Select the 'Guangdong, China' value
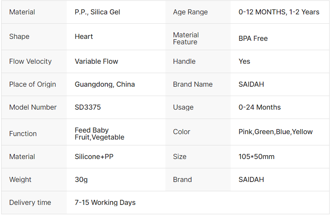This screenshot has width=330, height=215. point(105,84)
